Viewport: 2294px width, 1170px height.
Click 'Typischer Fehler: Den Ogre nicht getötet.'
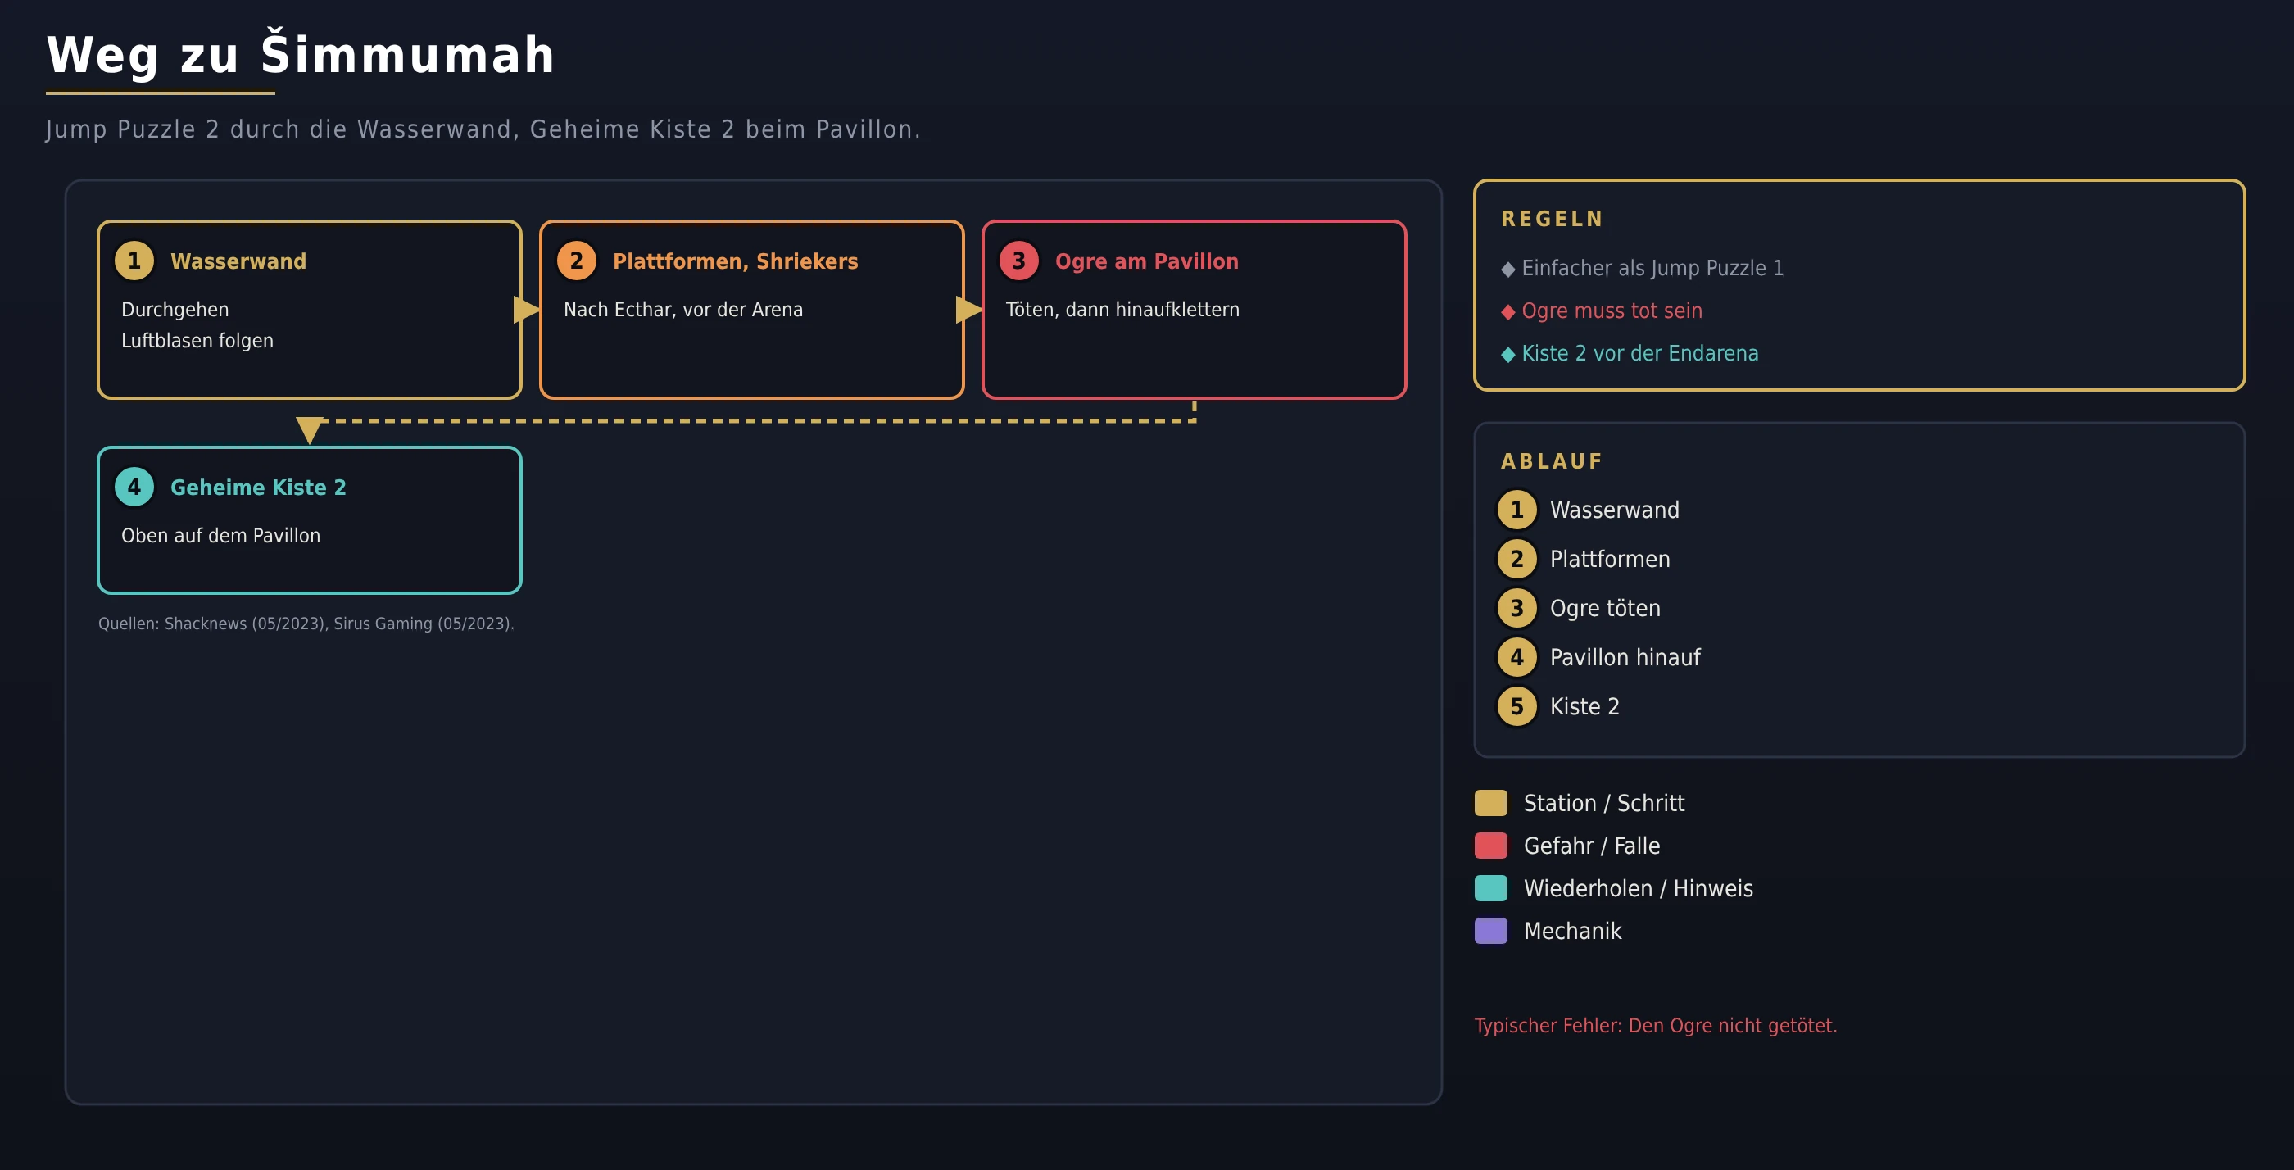pyautogui.click(x=1656, y=1026)
